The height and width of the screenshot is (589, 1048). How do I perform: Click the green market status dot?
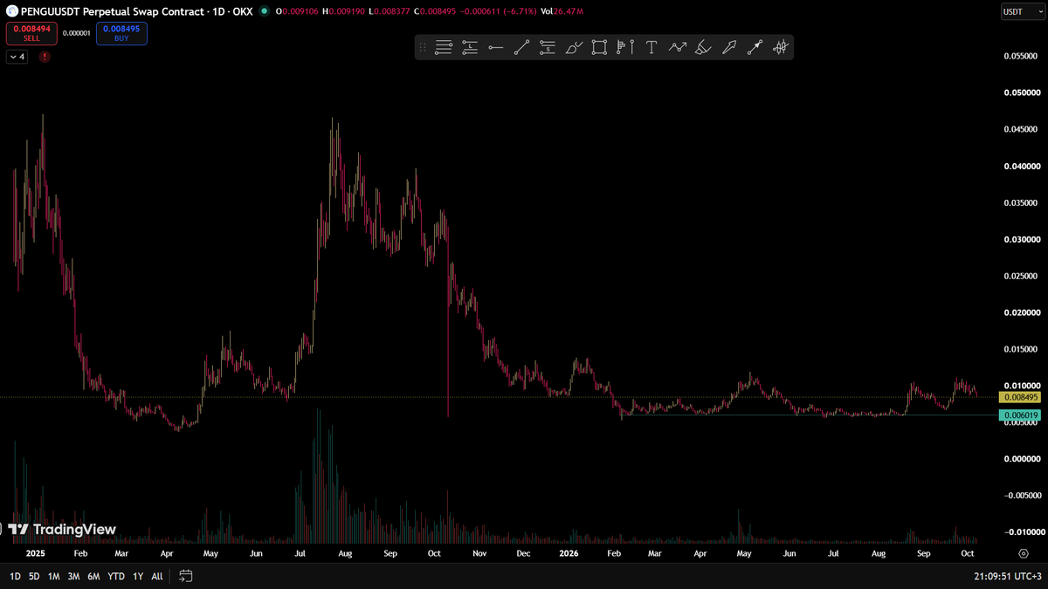coord(265,11)
